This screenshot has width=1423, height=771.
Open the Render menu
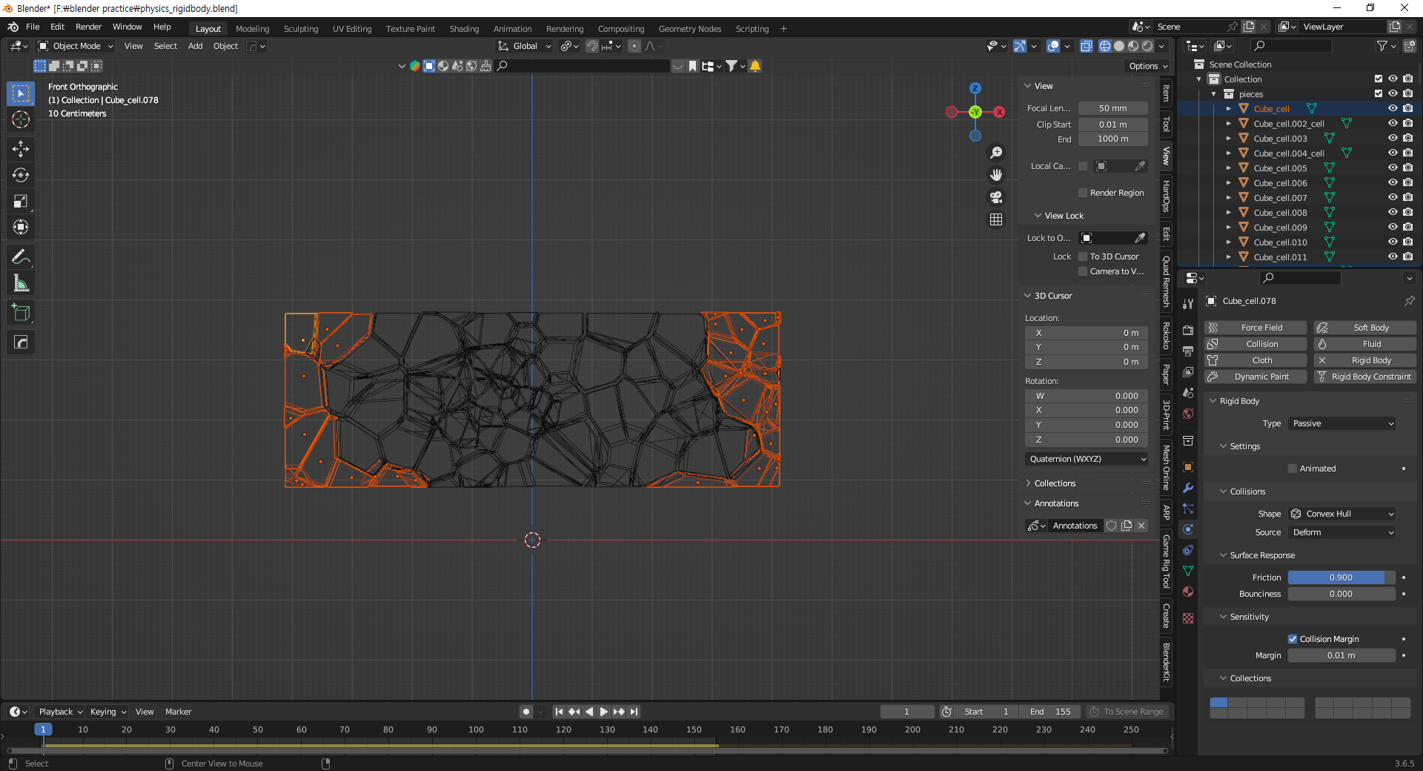tap(88, 27)
